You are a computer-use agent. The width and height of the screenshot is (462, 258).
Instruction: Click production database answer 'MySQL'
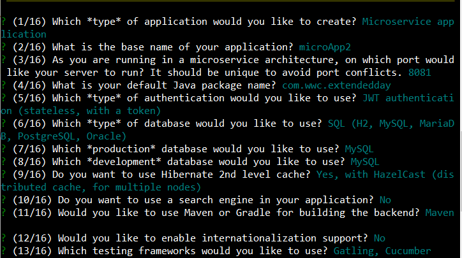click(359, 150)
